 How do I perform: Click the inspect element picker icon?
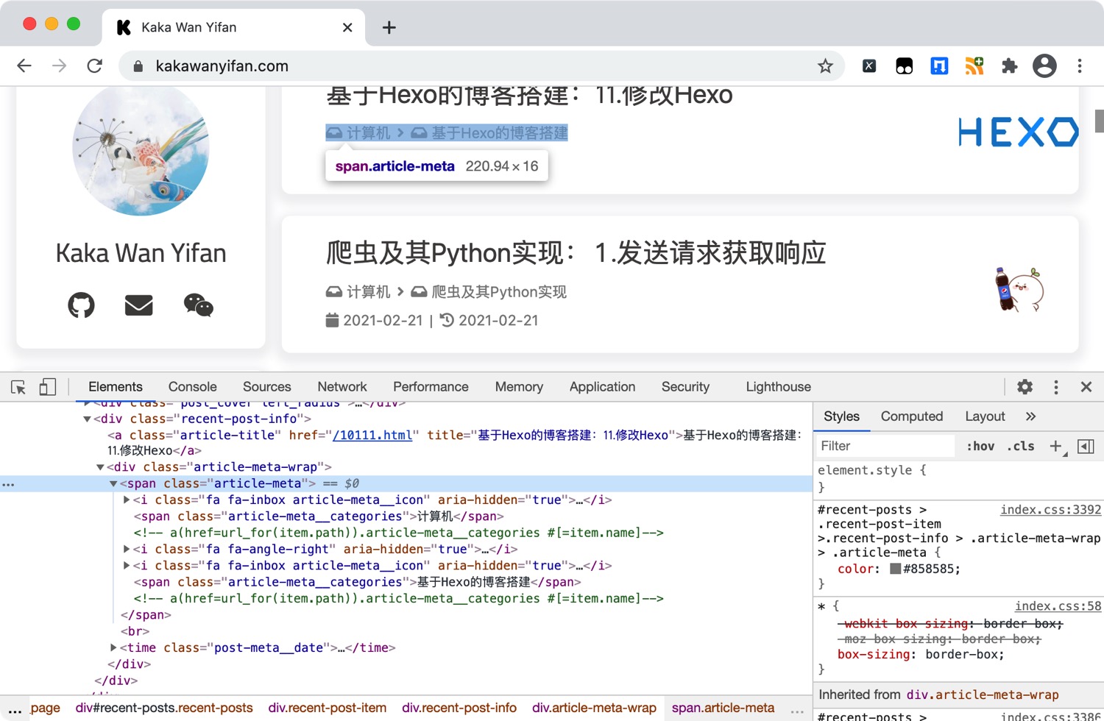click(18, 387)
